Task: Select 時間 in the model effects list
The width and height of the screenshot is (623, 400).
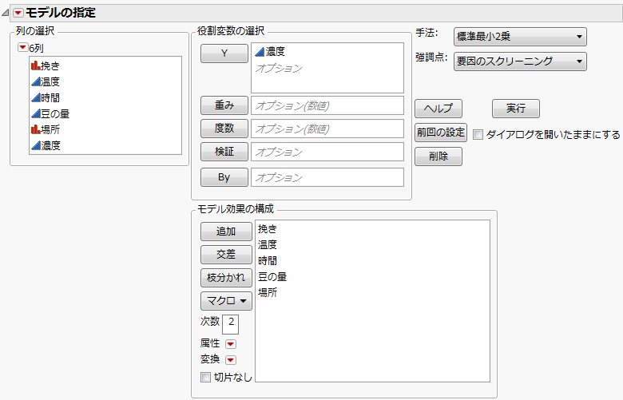Action: click(268, 261)
